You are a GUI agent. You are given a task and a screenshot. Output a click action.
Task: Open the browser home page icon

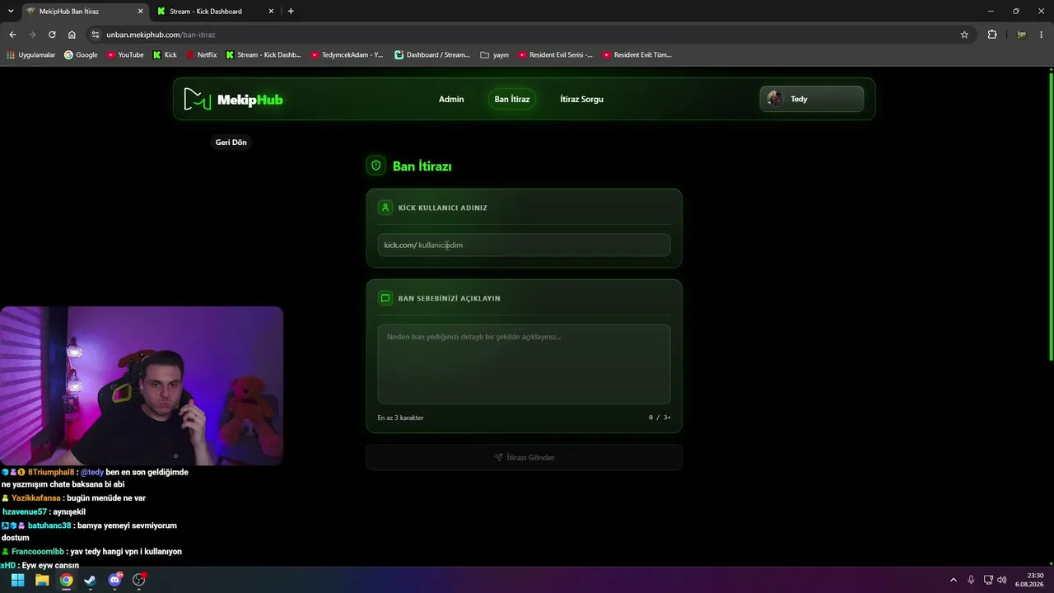pos(72,35)
